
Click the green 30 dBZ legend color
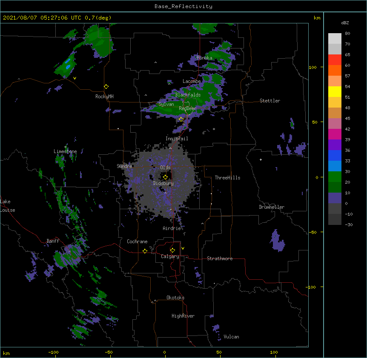[335, 177]
